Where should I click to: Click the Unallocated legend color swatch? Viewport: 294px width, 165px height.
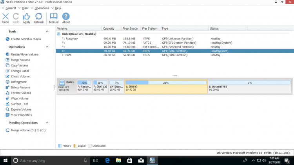click(90, 146)
